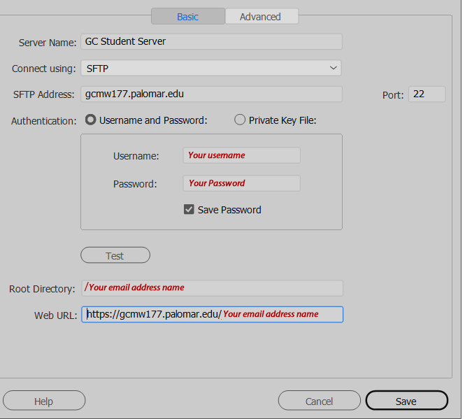The width and height of the screenshot is (472, 419).
Task: Click the Username input field
Action: pos(241,155)
